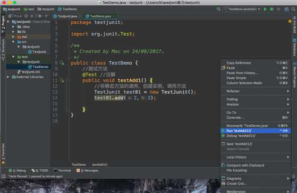This screenshot has height=193, width=297.
Task: Toggle the Favorites tool window side tab
Action: [3, 154]
